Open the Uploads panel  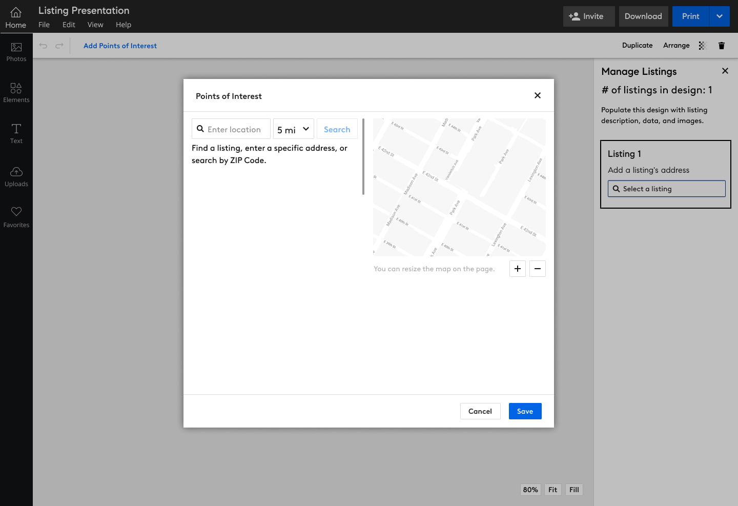[x=16, y=177]
